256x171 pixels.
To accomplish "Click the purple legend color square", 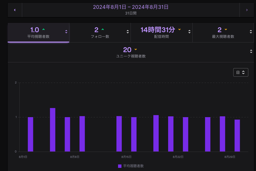I will pyautogui.click(x=120, y=166).
